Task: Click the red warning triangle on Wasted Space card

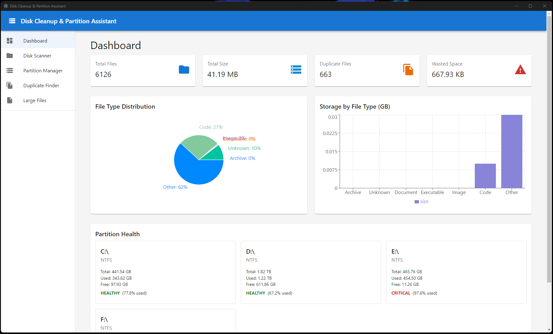Action: point(520,70)
